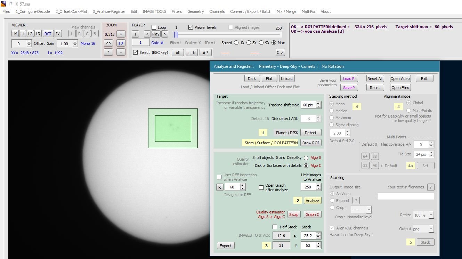Enable the Loop checkbox
This screenshot has width=462, height=259.
click(x=154, y=27)
